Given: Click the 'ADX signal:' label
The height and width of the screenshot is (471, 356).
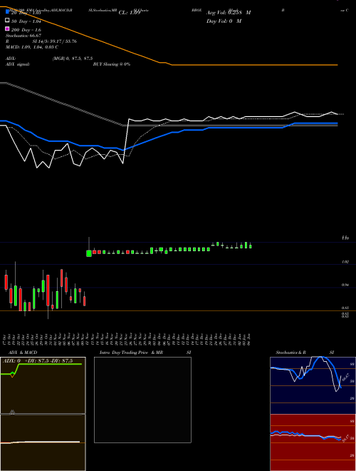Looking at the screenshot, I should pos(18,64).
